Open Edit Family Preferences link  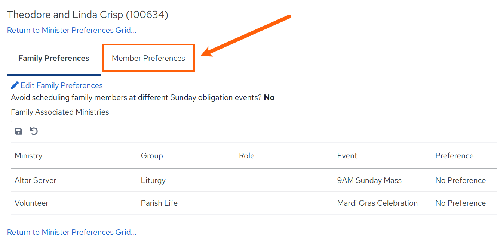tap(62, 85)
